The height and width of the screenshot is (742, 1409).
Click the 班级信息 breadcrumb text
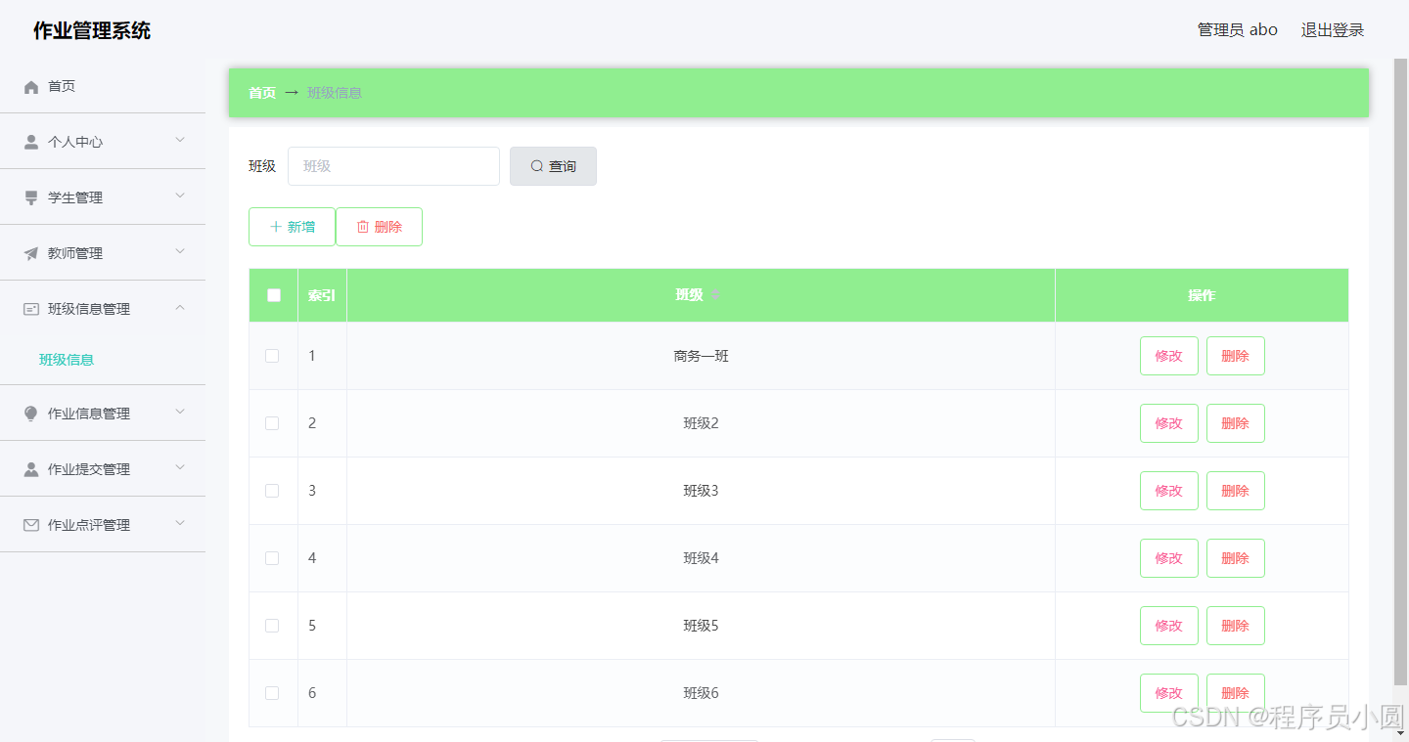pos(335,93)
